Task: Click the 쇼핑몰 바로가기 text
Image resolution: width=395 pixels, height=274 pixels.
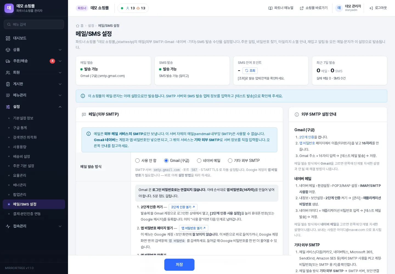Action: tap(317, 8)
